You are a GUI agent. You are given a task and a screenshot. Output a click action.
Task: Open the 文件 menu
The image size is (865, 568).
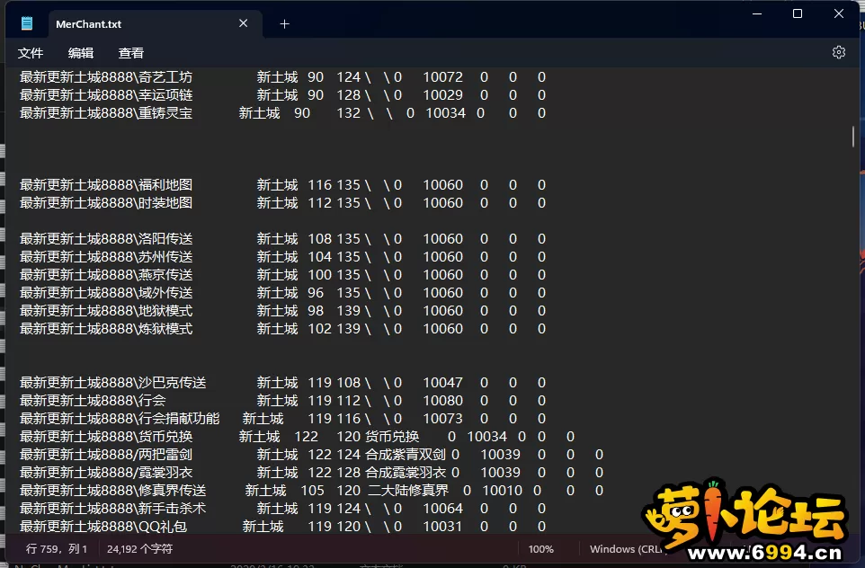pyautogui.click(x=31, y=53)
